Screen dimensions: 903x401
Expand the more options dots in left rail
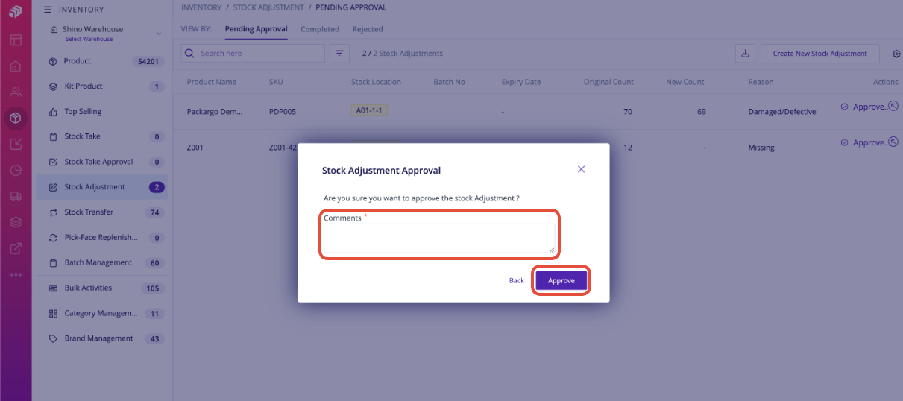pyautogui.click(x=16, y=275)
